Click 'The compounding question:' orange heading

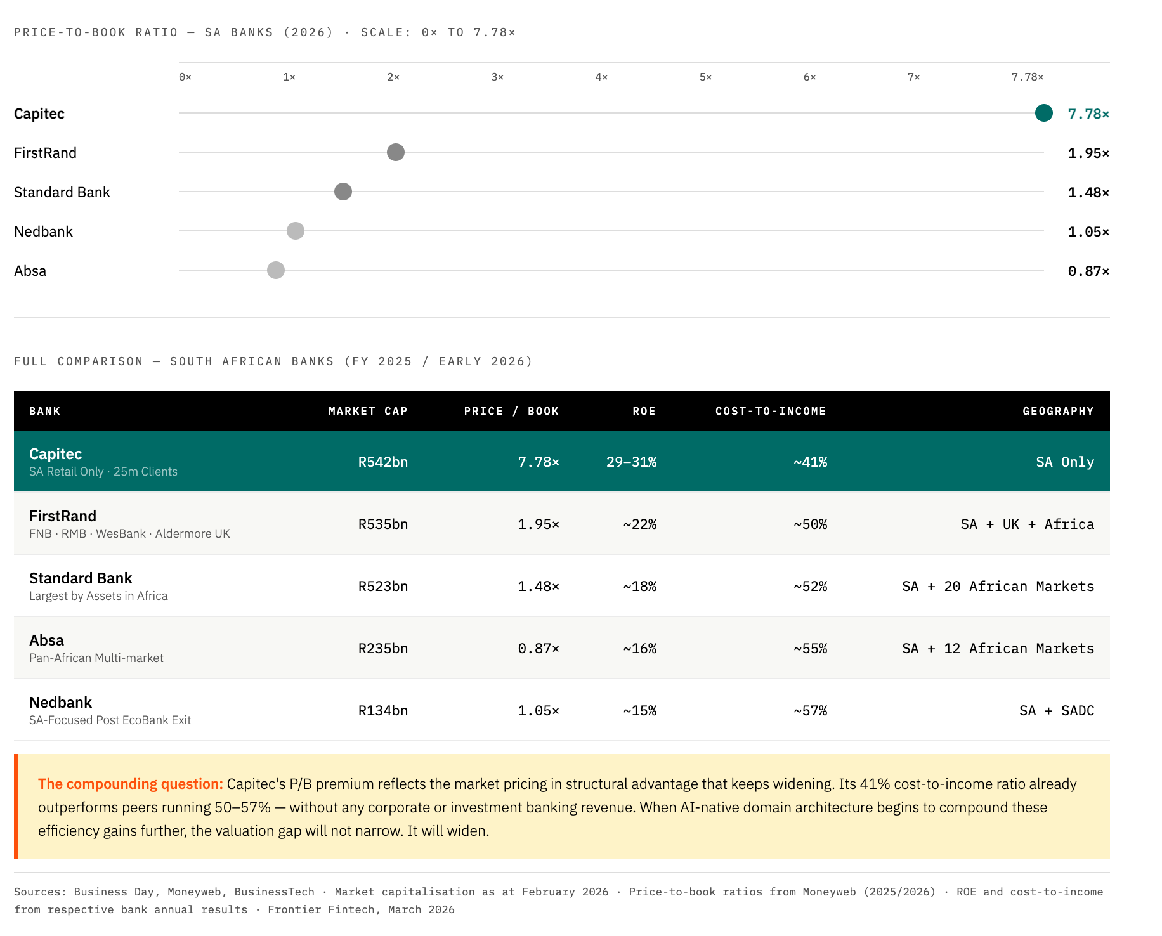(x=131, y=784)
